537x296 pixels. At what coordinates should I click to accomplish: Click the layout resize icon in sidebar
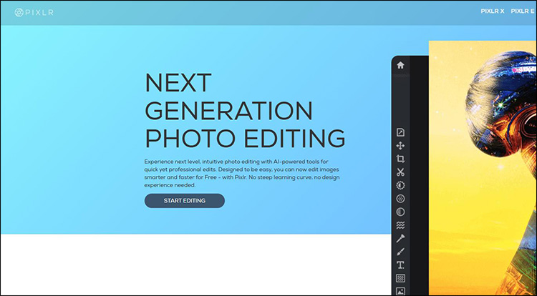[401, 132]
